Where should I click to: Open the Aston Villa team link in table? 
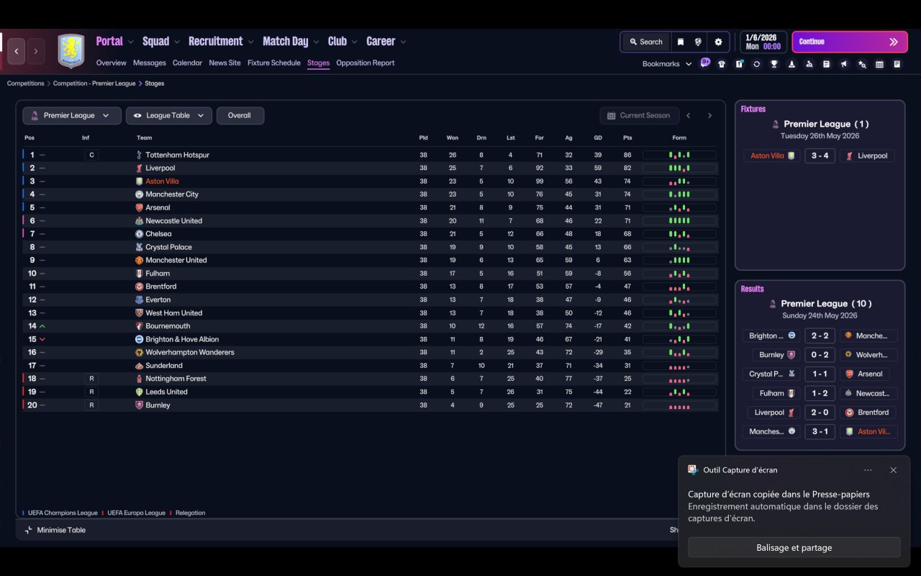coord(162,181)
